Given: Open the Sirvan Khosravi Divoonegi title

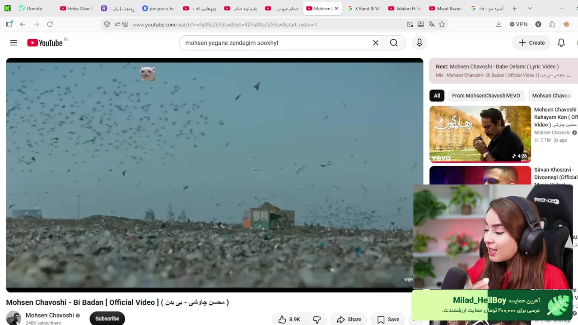Looking at the screenshot, I should tap(556, 176).
